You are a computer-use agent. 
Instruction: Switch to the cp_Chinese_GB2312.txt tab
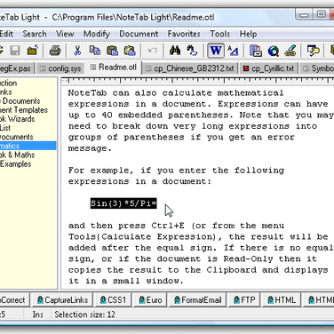190,68
